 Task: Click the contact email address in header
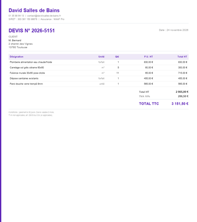(44, 16)
